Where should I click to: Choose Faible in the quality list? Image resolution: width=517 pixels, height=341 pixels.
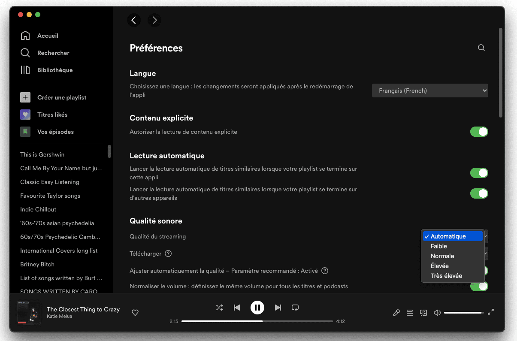tap(439, 246)
